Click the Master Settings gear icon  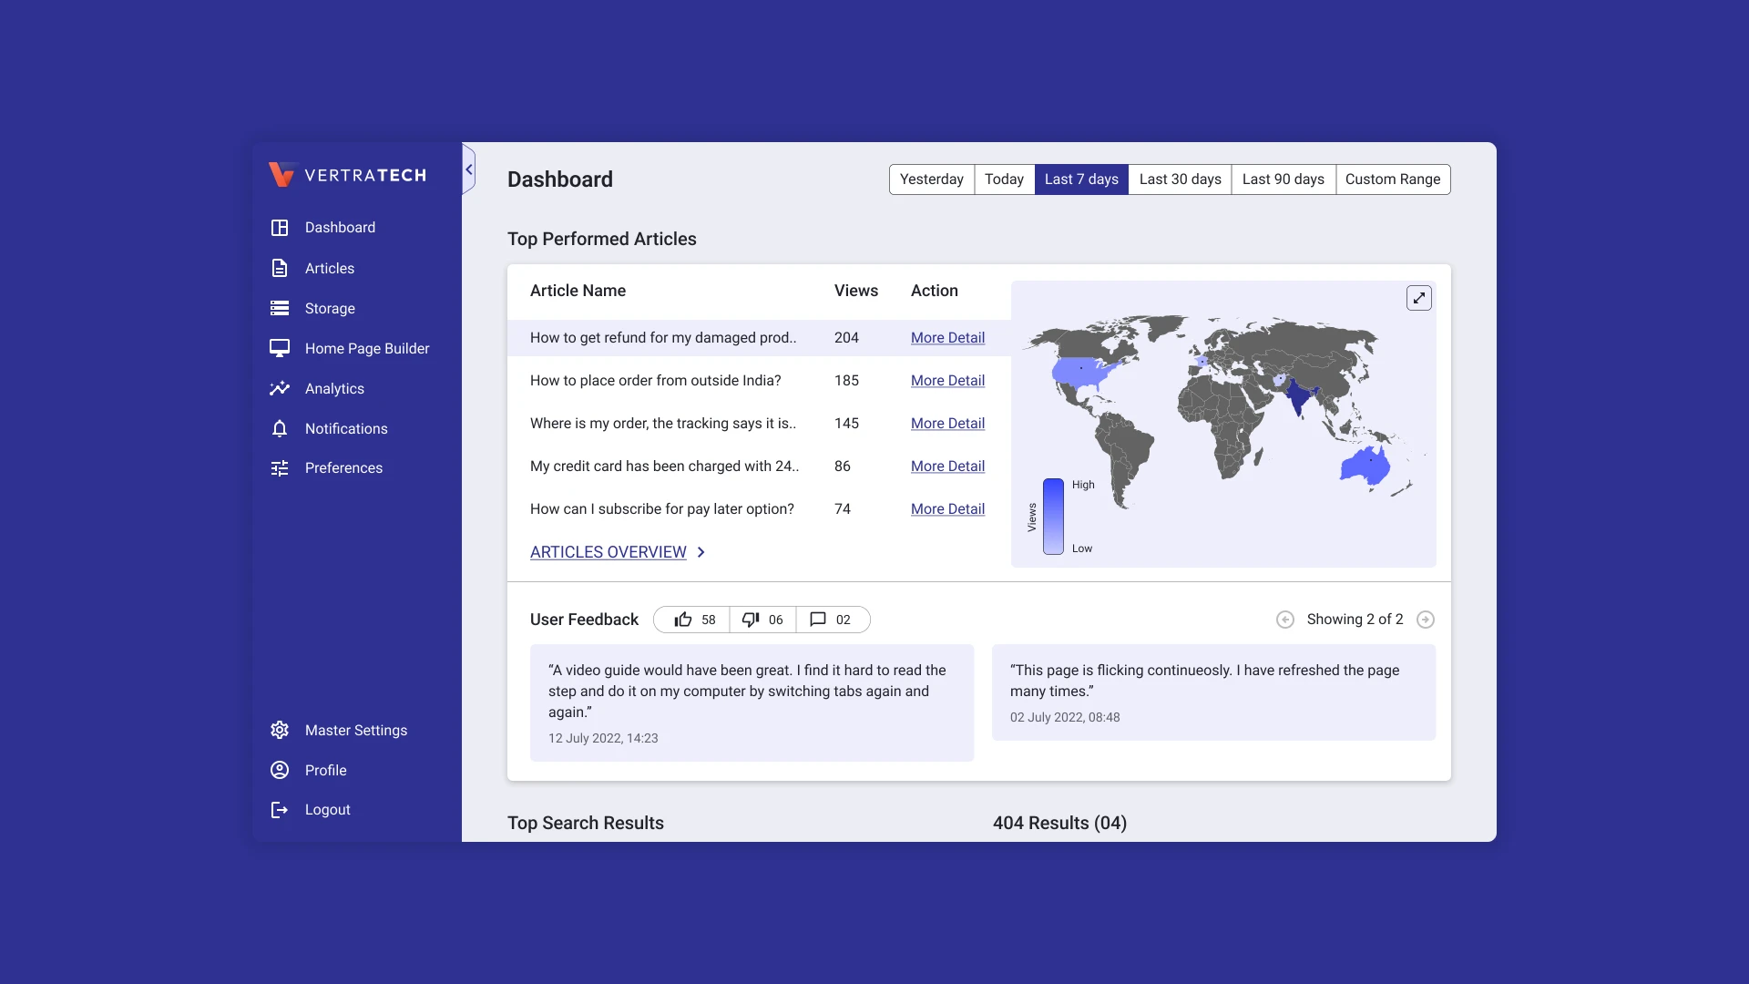[x=280, y=731]
